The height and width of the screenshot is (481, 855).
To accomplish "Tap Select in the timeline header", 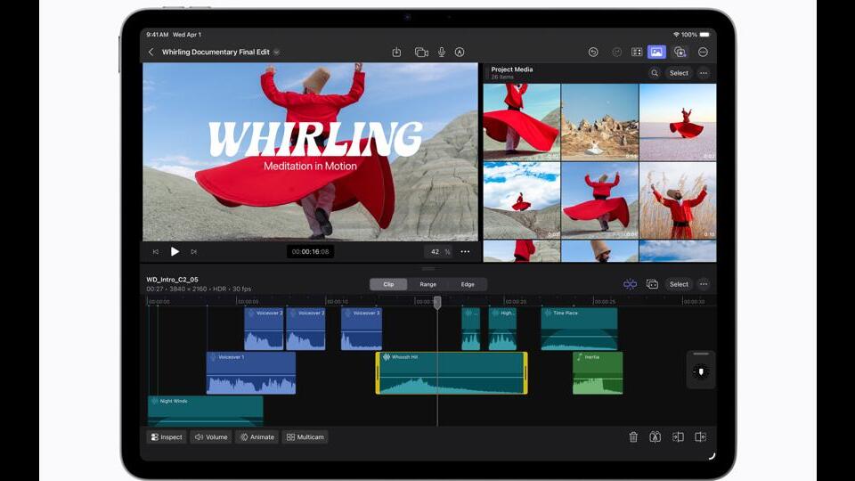I will tap(679, 284).
